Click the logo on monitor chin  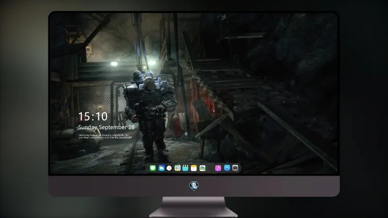coord(194,186)
